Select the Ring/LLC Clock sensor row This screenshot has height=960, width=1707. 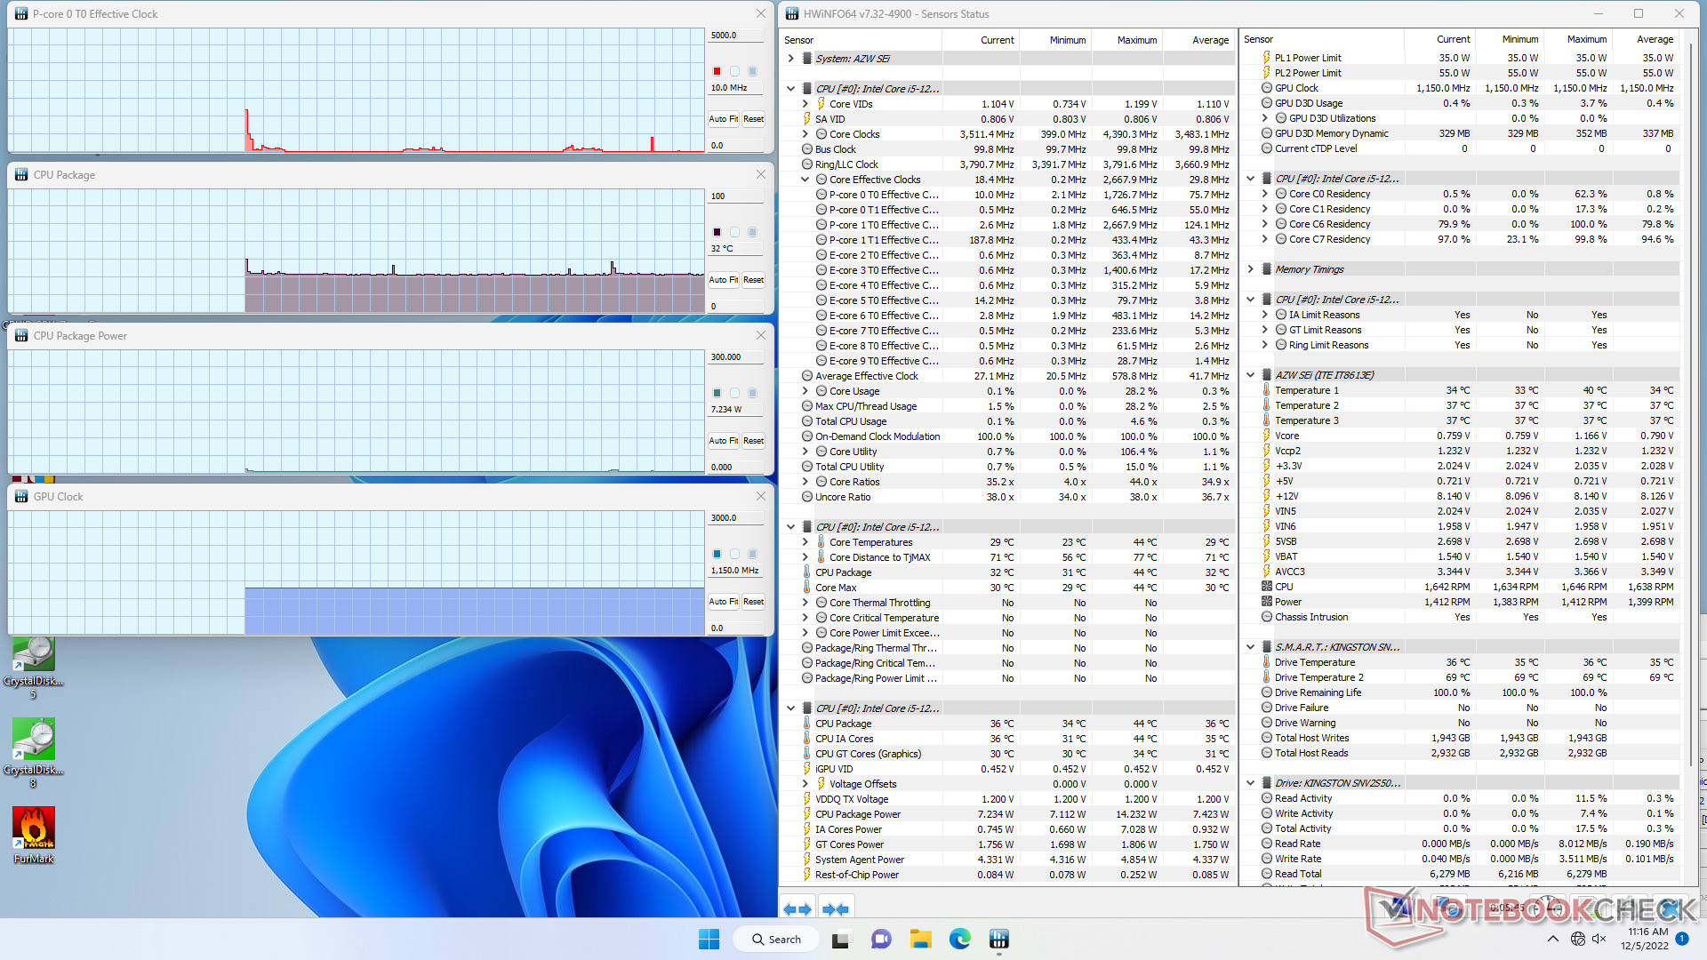[x=1007, y=164]
